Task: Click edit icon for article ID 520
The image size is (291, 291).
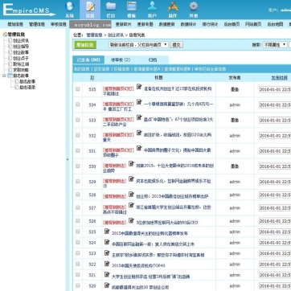Action: tap(107, 285)
